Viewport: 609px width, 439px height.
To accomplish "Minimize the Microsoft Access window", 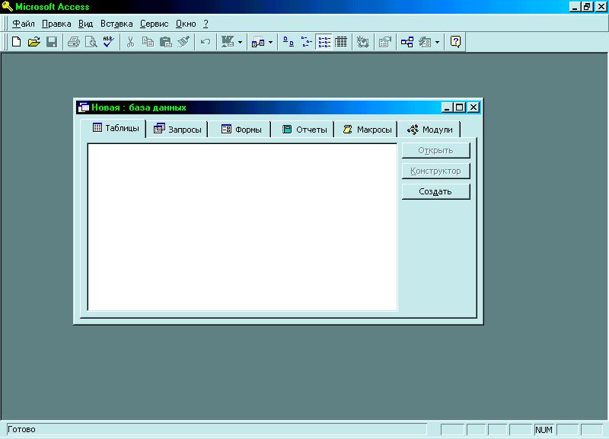I will 575,7.
